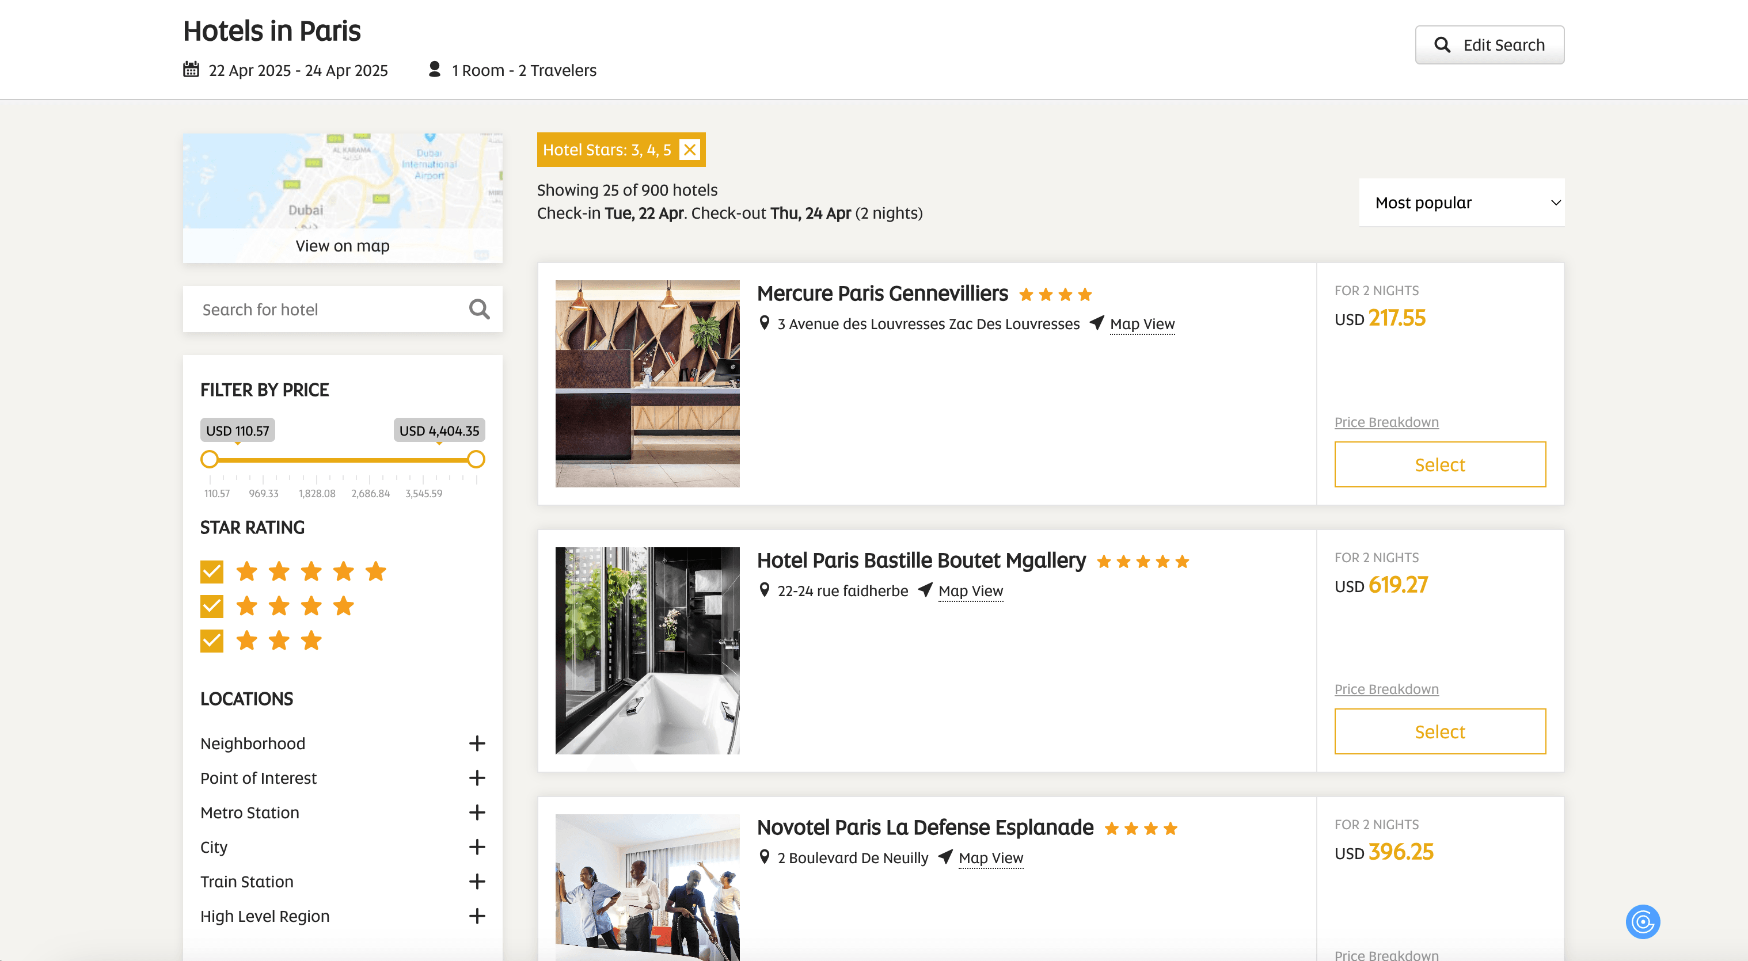Click the View on map thumbnail
The width and height of the screenshot is (1748, 961).
pos(343,198)
